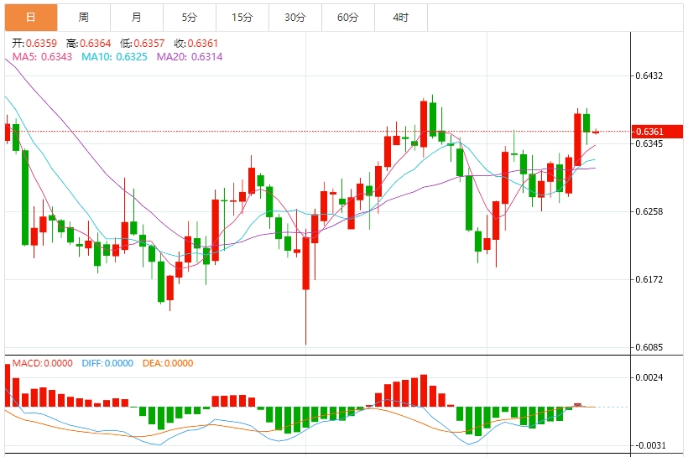The width and height of the screenshot is (688, 457).
Task: Switch to the 60分 chart tab
Action: click(x=347, y=17)
